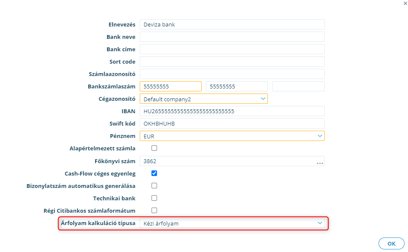
Task: Focus the empty Bank neve field
Action: pyautogui.click(x=232, y=37)
